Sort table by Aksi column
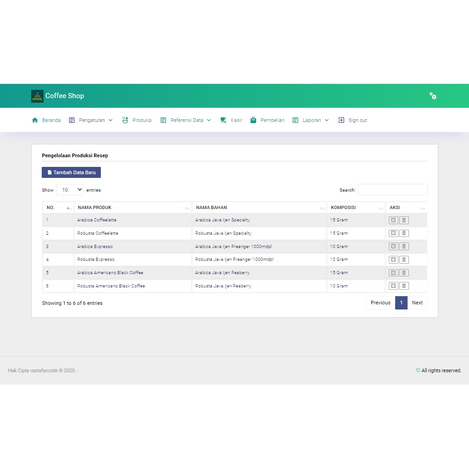This screenshot has height=469, width=469. coord(406,208)
